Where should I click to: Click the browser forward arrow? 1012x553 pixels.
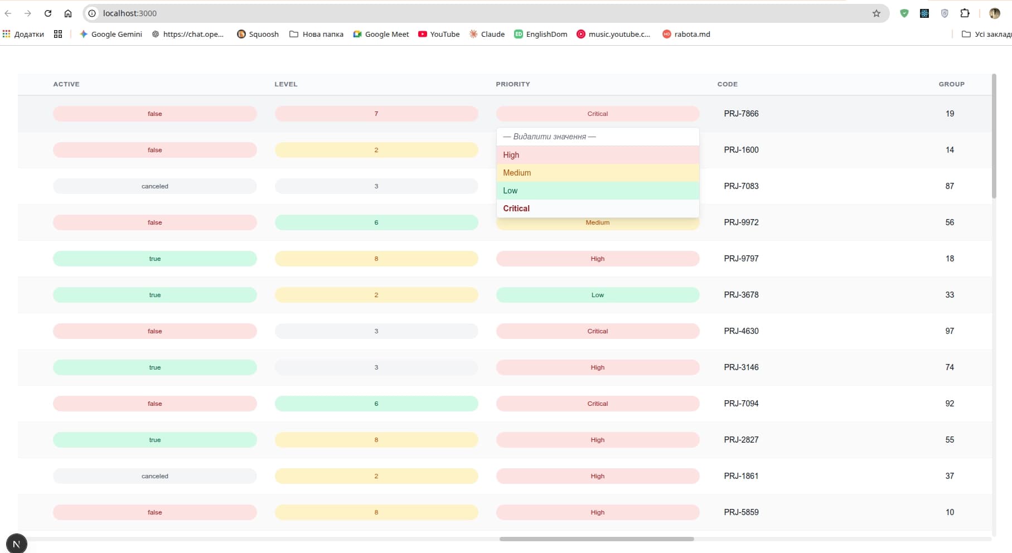pyautogui.click(x=28, y=13)
